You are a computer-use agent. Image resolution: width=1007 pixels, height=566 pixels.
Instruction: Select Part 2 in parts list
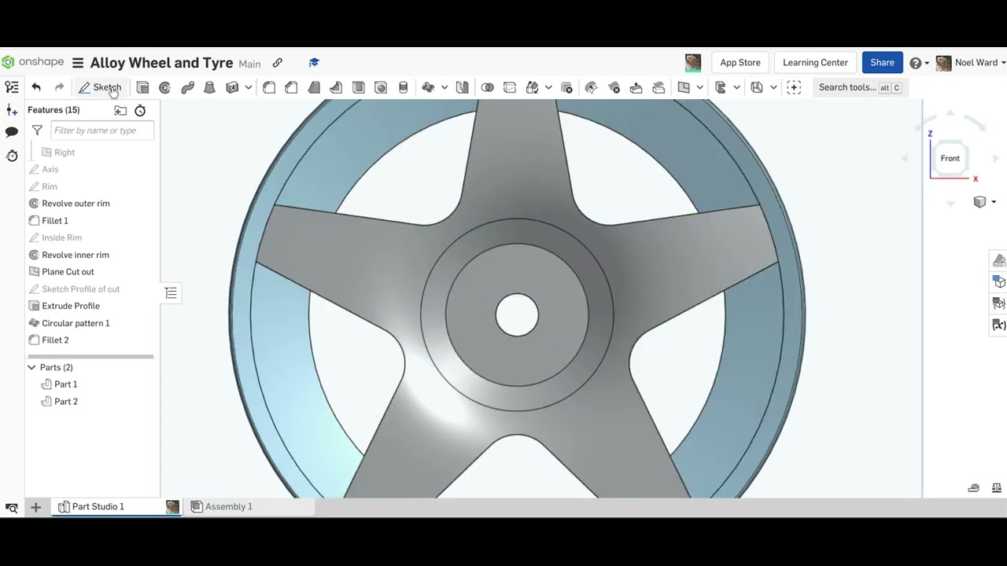(66, 402)
